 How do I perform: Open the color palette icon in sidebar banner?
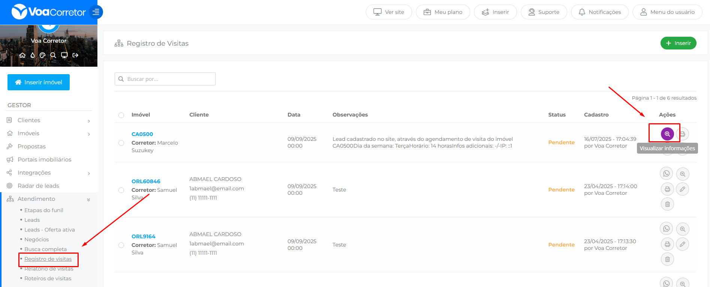tap(42, 55)
